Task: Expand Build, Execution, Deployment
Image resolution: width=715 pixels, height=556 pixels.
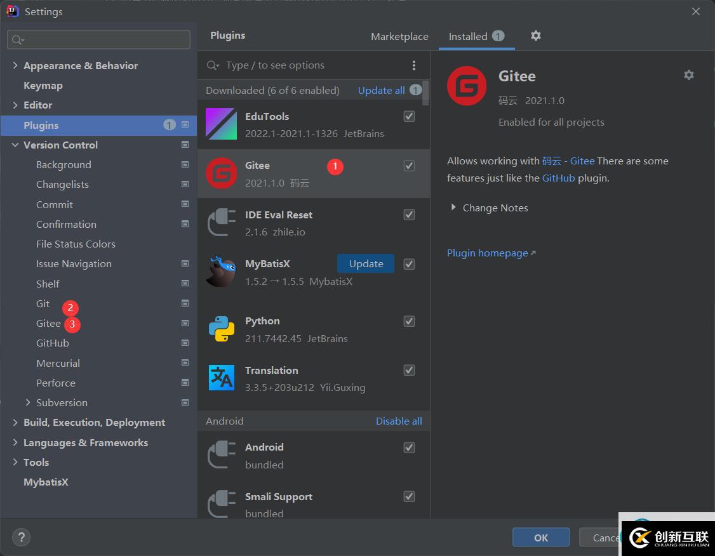Action: (x=15, y=422)
